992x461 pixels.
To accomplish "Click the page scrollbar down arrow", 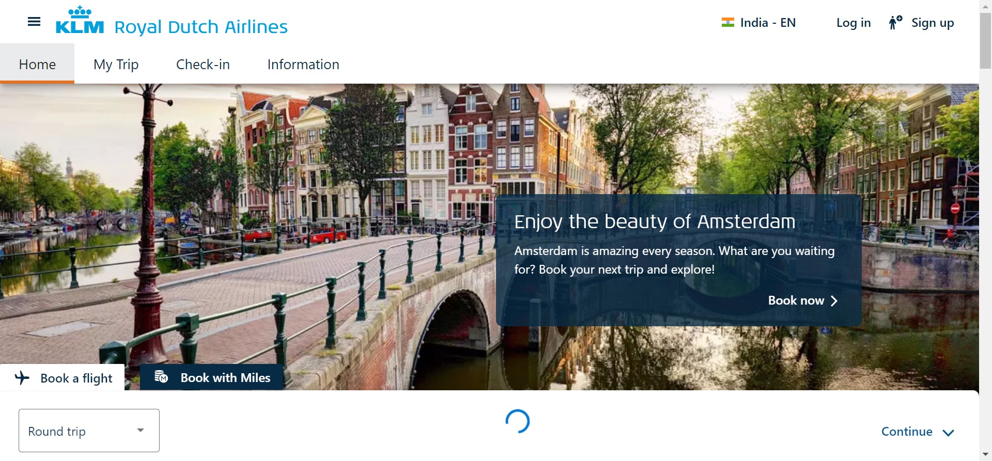I will 985,455.
